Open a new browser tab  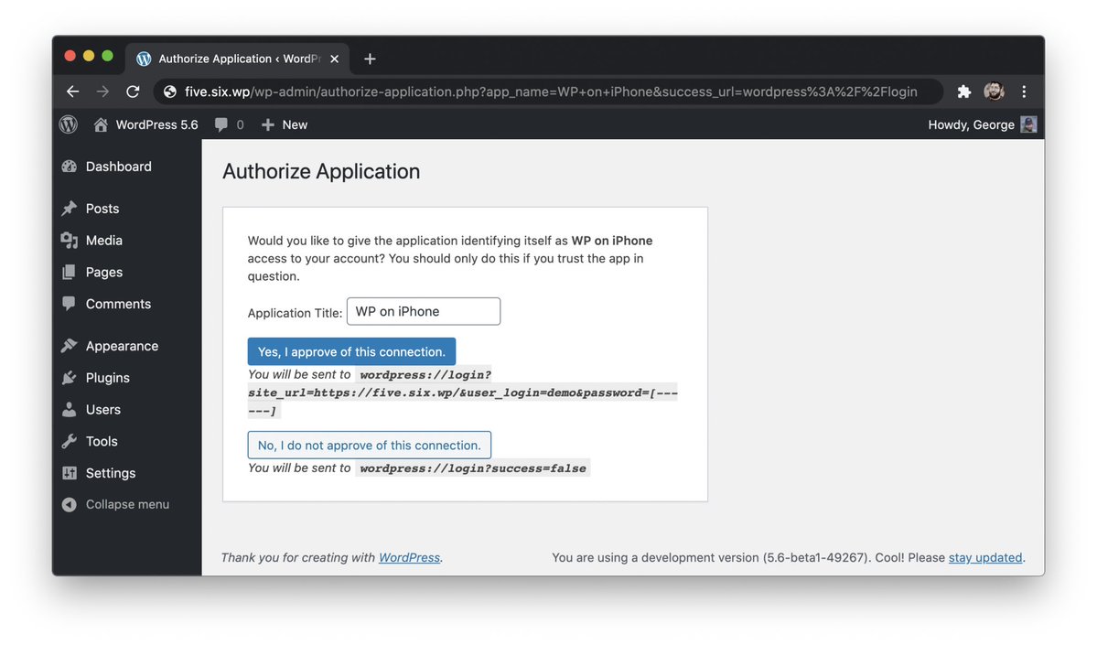pos(371,59)
